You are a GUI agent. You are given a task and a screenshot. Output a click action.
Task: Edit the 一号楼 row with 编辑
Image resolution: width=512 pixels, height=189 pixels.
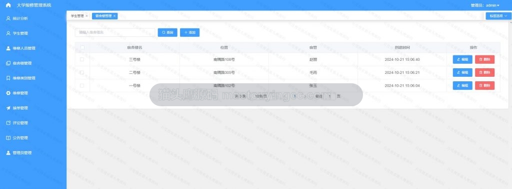coord(462,85)
